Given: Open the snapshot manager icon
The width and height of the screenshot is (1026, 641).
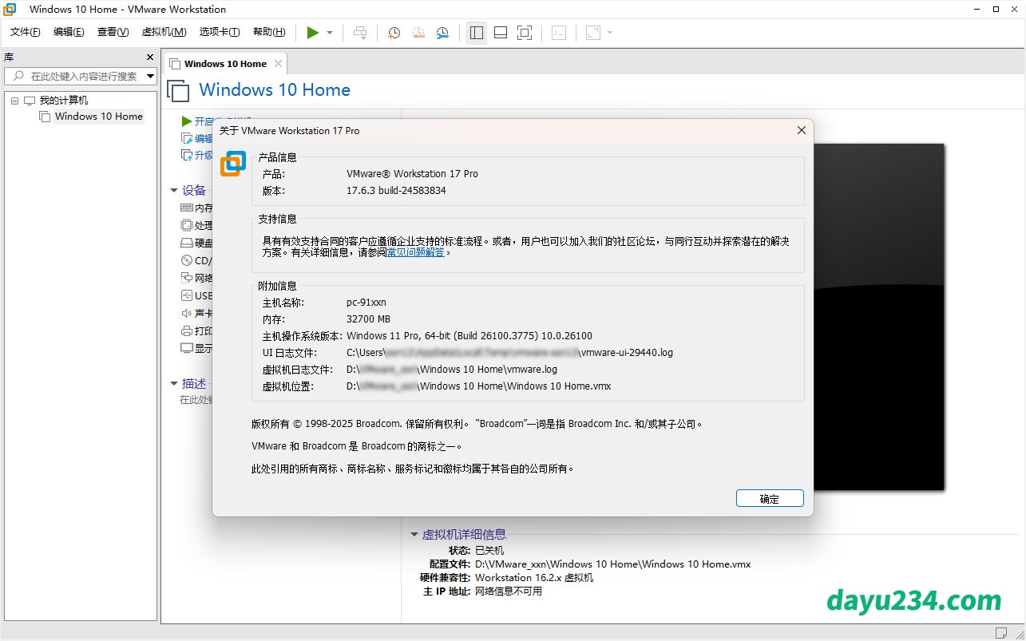Looking at the screenshot, I should [x=442, y=33].
